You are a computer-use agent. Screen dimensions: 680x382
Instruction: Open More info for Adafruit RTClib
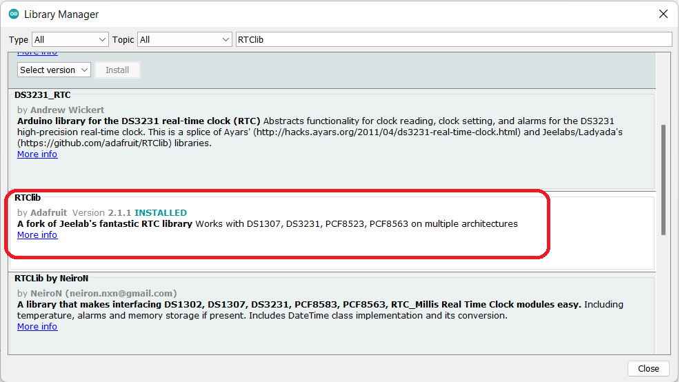37,234
